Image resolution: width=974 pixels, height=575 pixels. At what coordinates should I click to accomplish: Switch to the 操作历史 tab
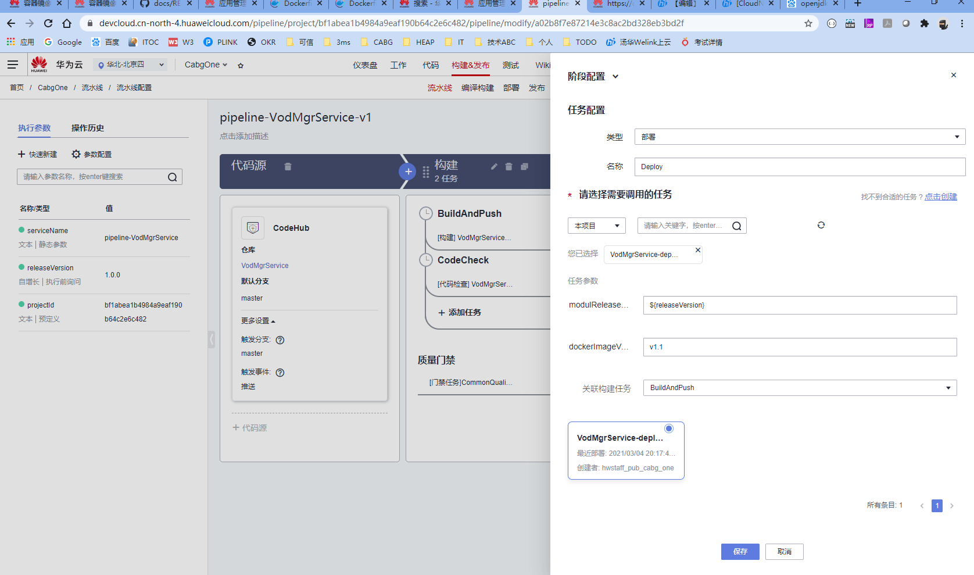pyautogui.click(x=88, y=128)
